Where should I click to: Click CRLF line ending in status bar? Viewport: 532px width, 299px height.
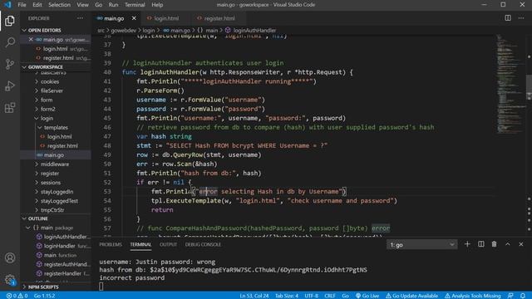pyautogui.click(x=330, y=296)
